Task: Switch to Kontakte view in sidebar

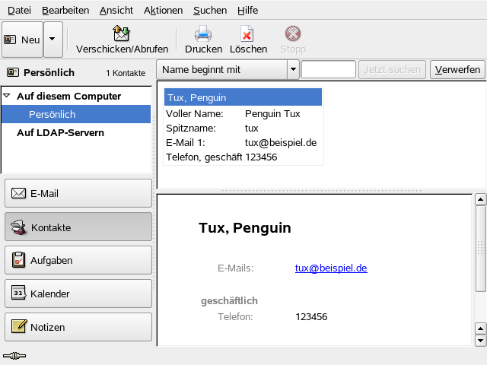Action: coord(78,227)
